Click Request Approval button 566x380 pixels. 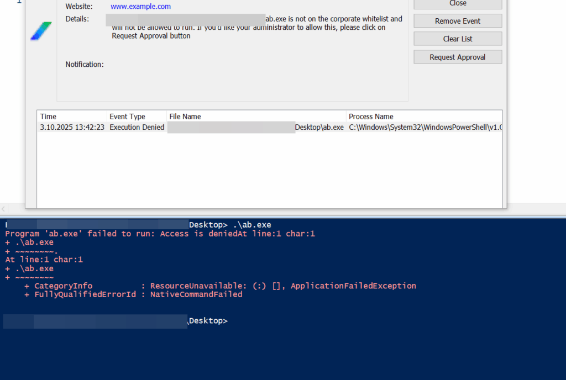coord(457,57)
